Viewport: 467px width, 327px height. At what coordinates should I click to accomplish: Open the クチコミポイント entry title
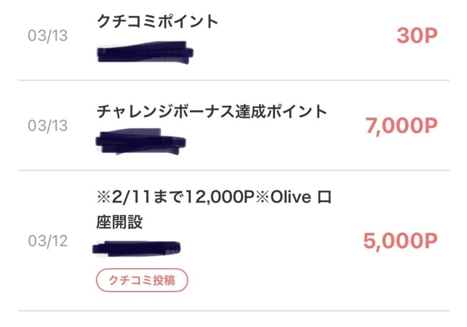158,22
